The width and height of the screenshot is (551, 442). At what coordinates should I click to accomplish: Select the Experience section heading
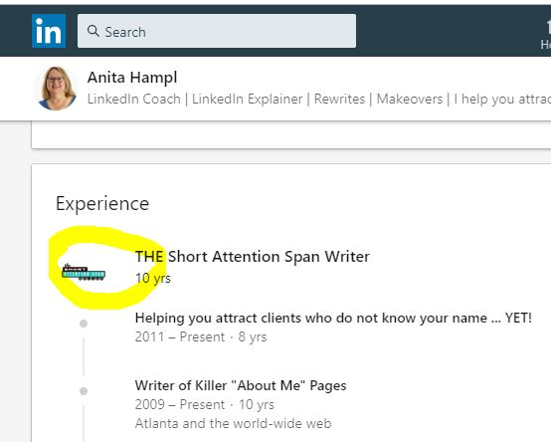tap(102, 204)
